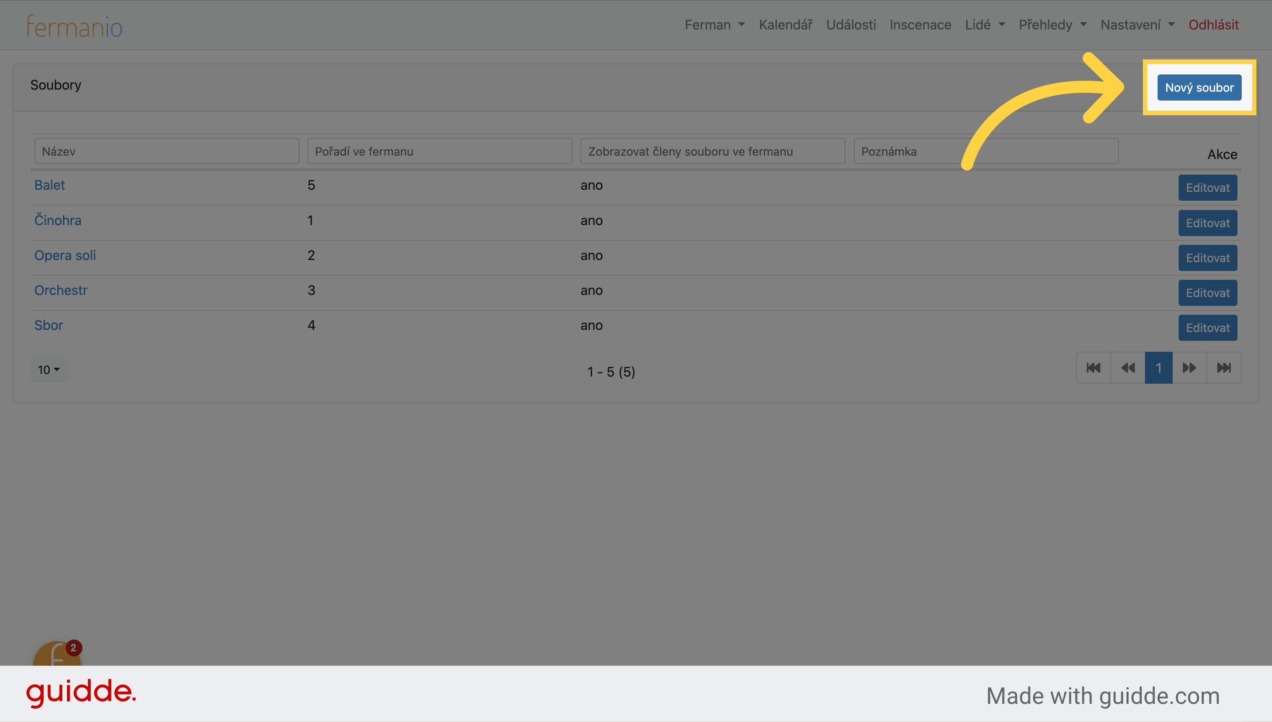Viewport: 1272px width, 722px height.
Task: Open the chat widget with 2 notifications
Action: pos(57,653)
